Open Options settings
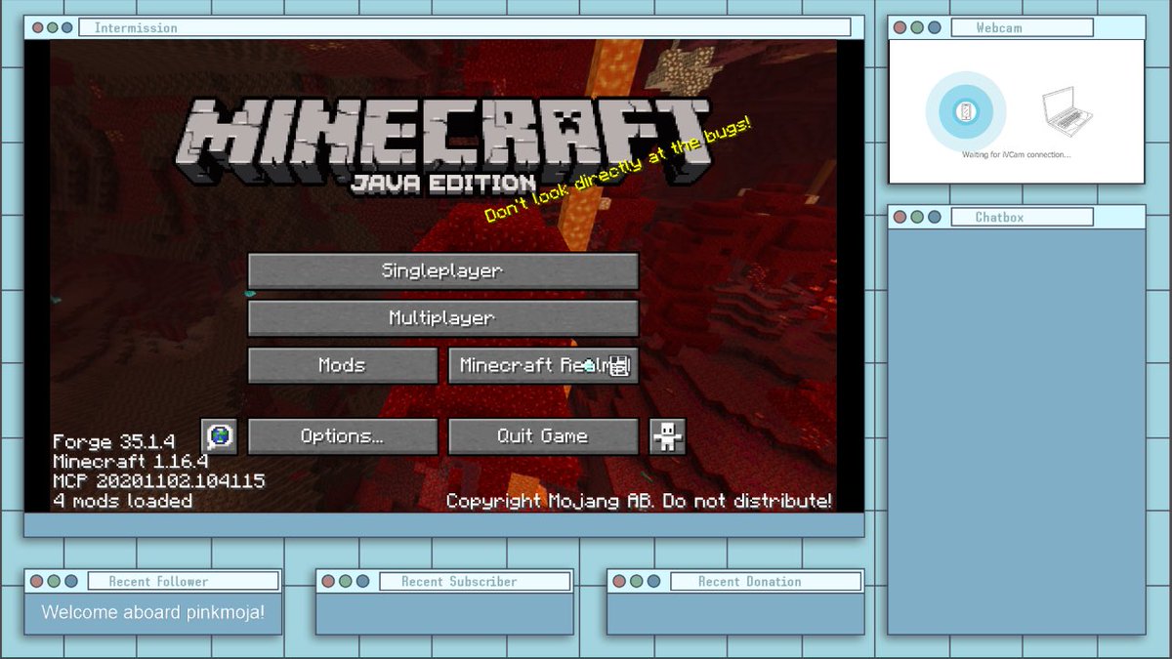Viewport: 1172px width, 659px height. (342, 436)
